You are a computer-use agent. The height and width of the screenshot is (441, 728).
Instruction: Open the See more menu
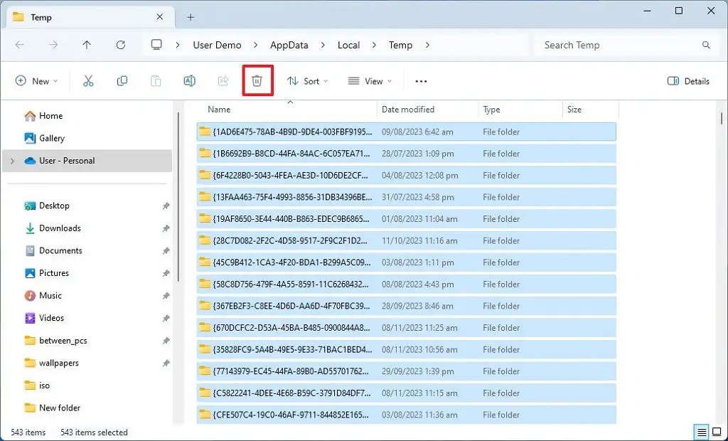(x=420, y=80)
